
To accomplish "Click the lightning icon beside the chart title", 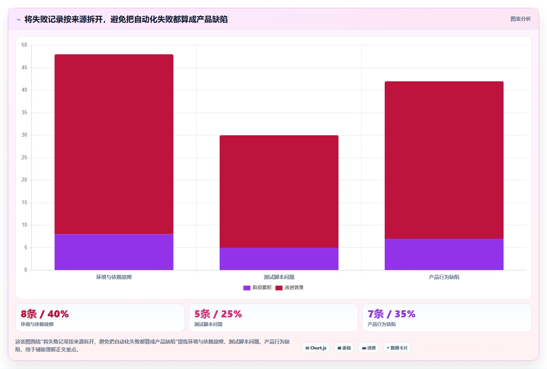I will tap(18, 20).
